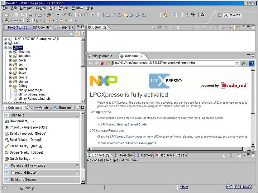The width and height of the screenshot is (258, 193).
Task: Click Import Example project(s) in Quickstart
Action: coord(28,127)
